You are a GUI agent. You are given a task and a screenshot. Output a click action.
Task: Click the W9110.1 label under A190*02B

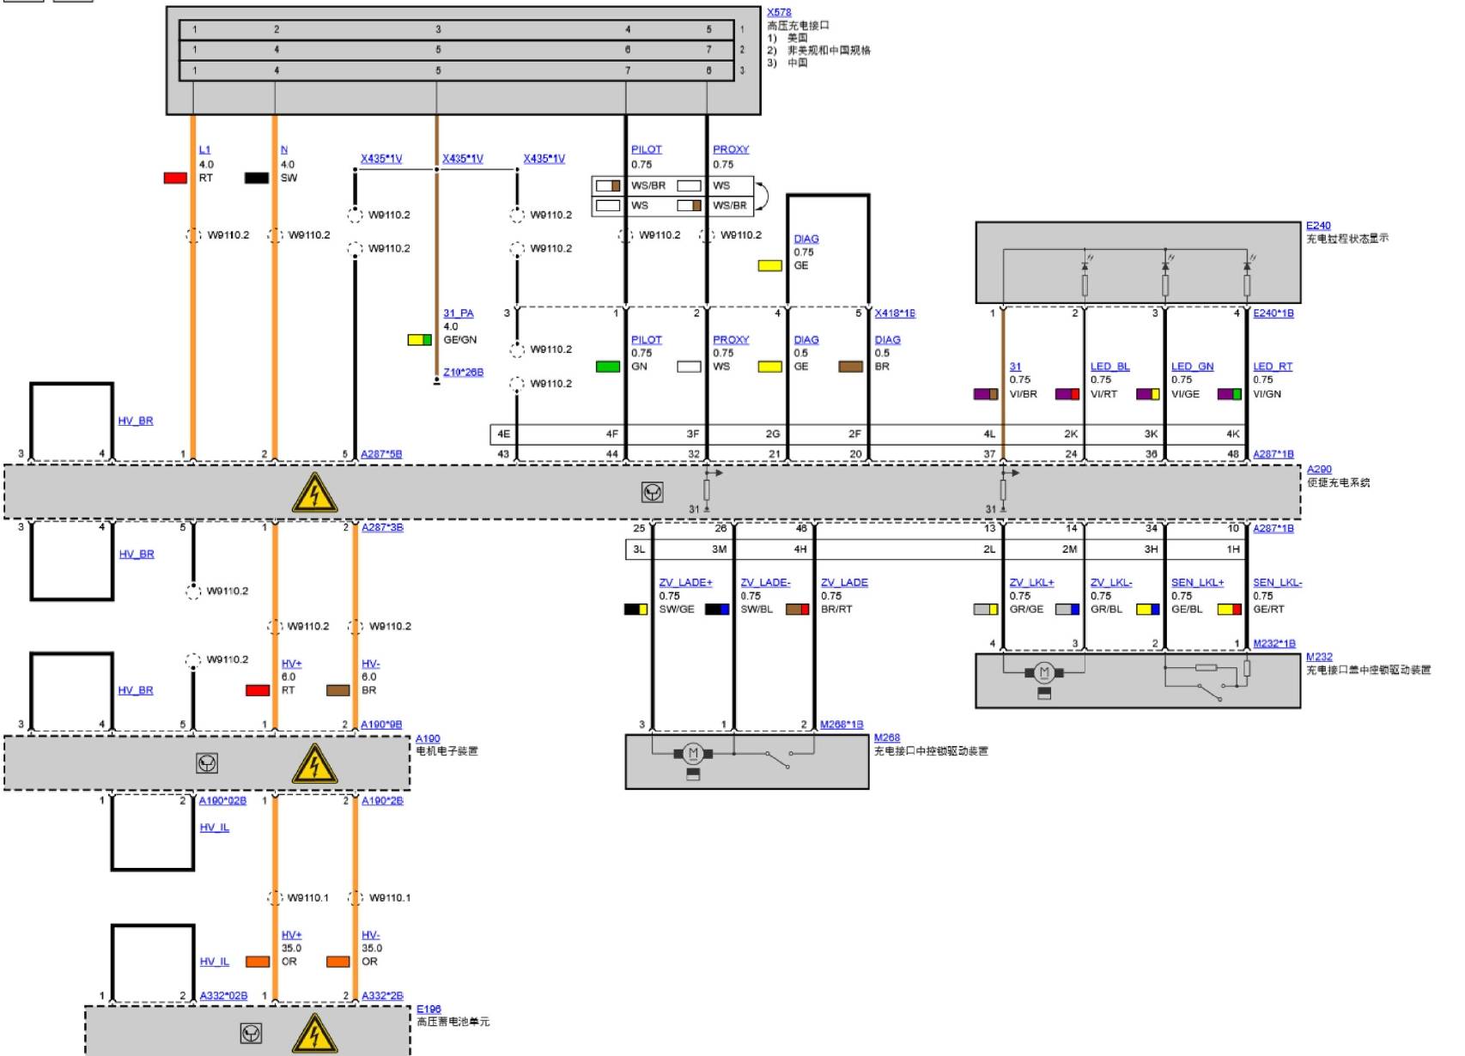(307, 898)
